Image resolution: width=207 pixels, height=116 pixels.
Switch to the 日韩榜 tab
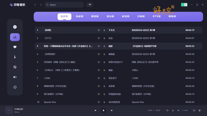click(x=141, y=16)
